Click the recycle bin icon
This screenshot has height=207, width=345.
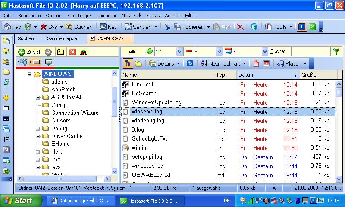coord(254,27)
